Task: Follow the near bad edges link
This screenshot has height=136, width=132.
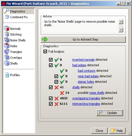Action: click(88, 76)
